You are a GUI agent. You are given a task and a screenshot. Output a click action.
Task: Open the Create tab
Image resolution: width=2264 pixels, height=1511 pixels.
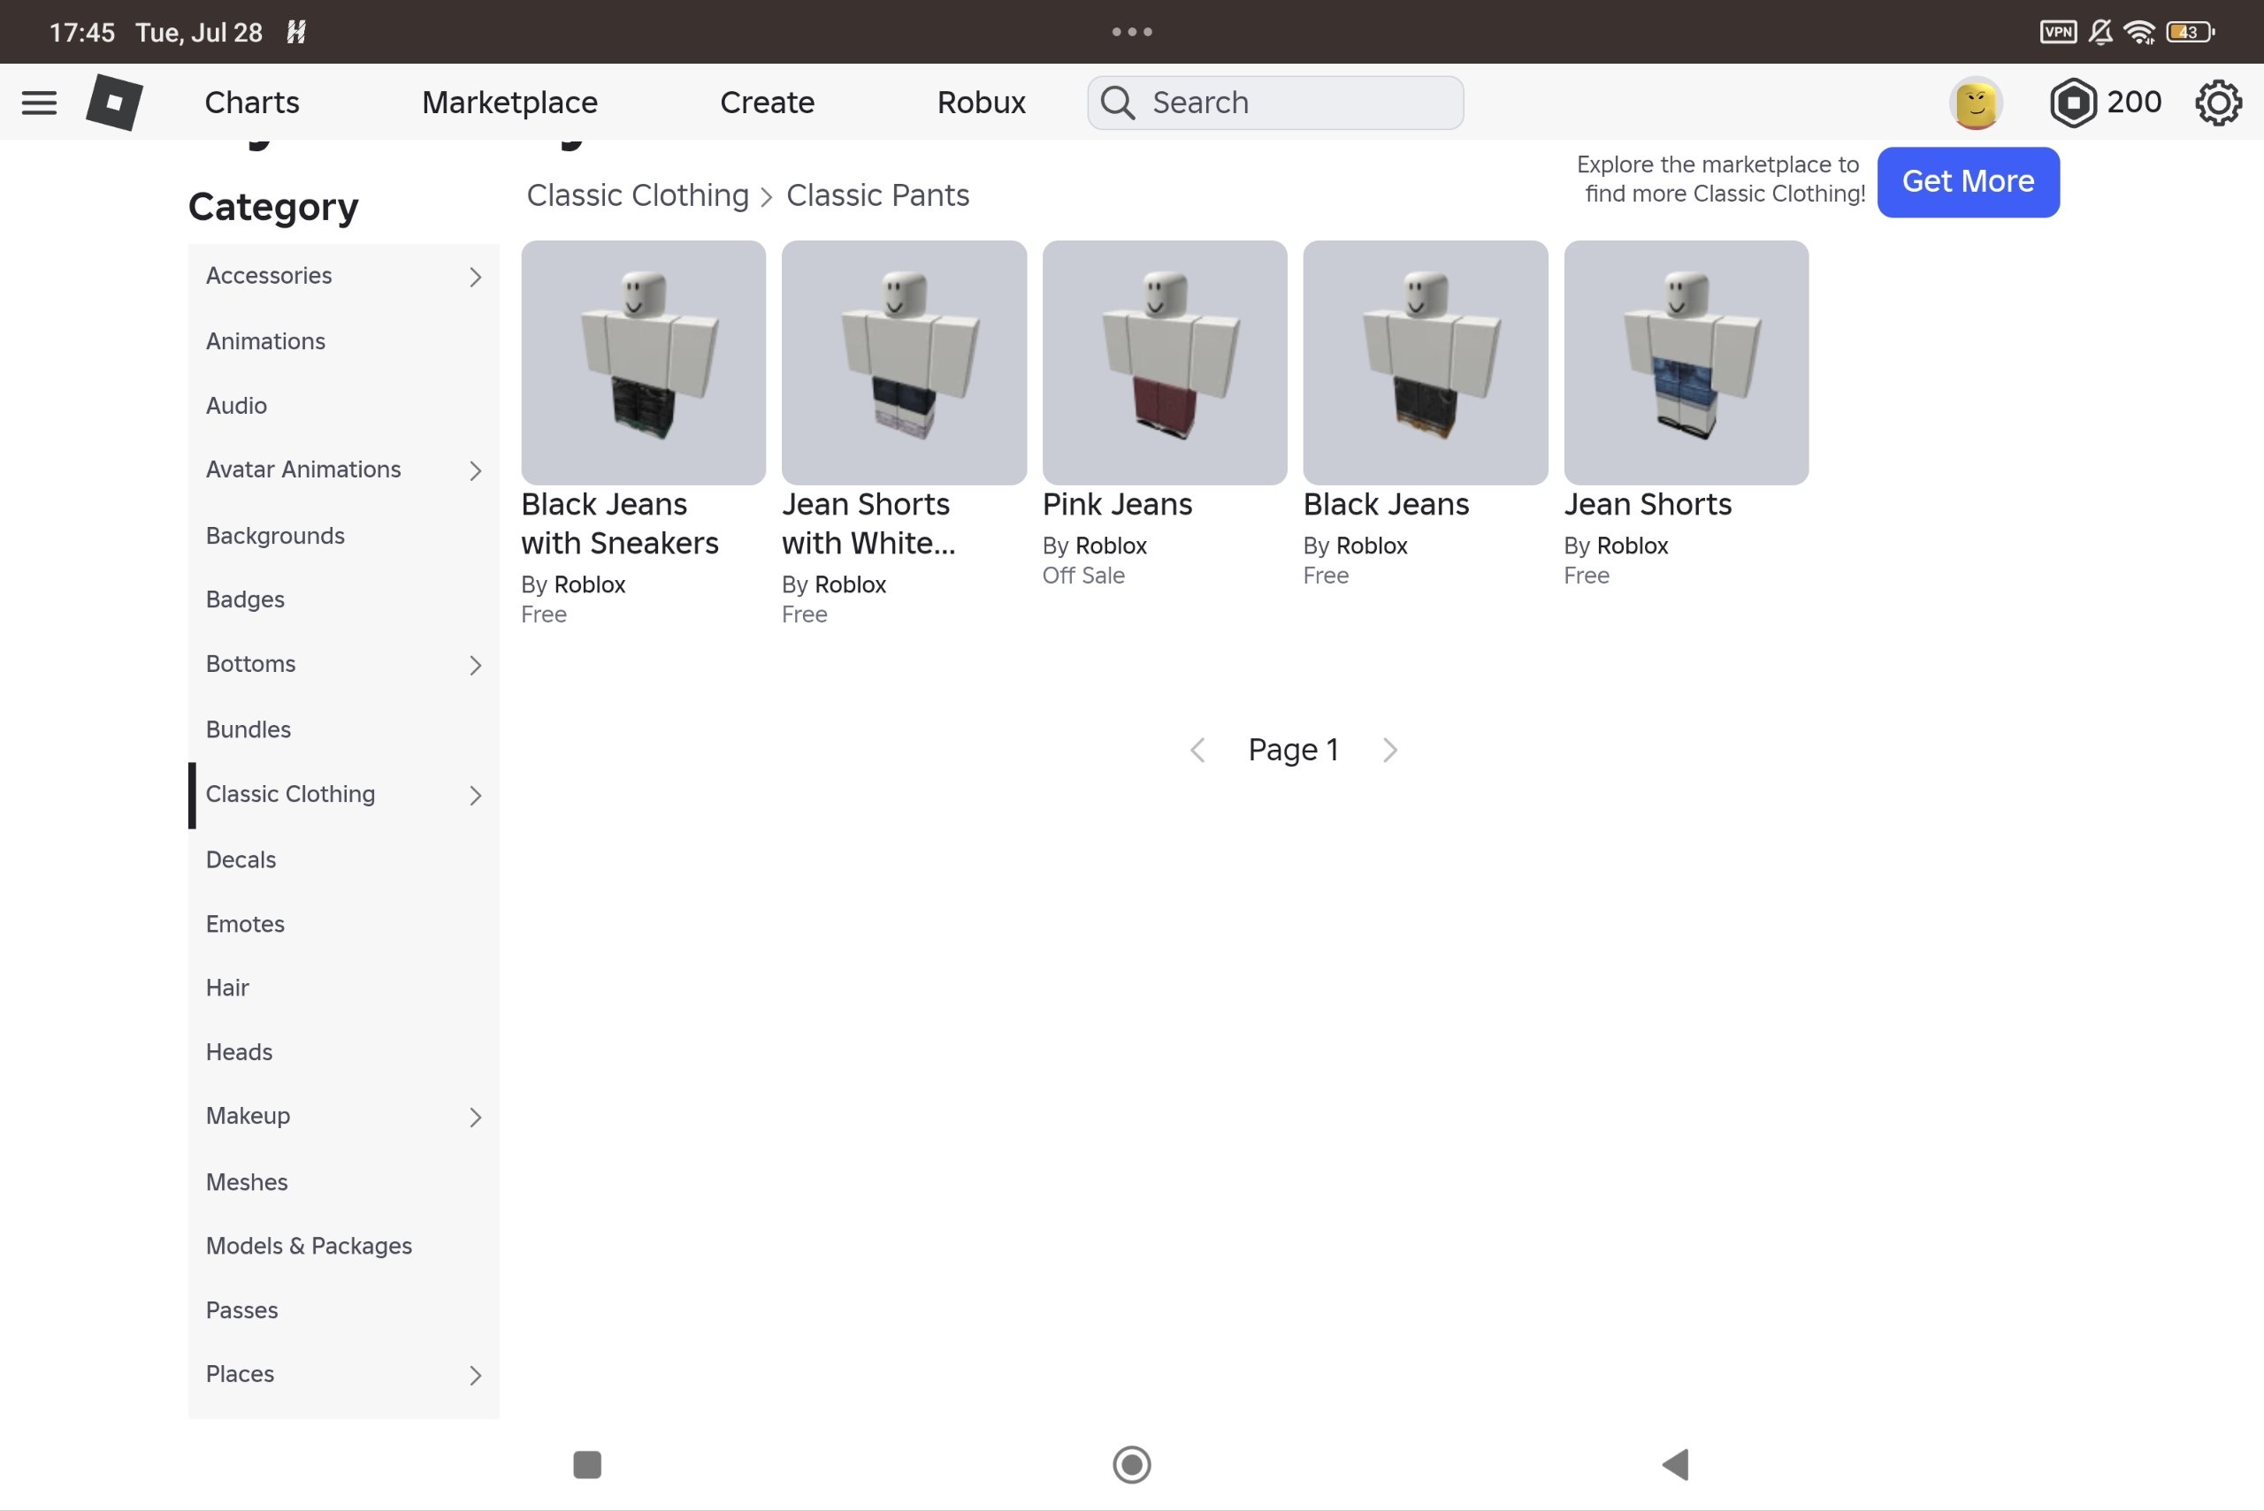[x=768, y=103]
